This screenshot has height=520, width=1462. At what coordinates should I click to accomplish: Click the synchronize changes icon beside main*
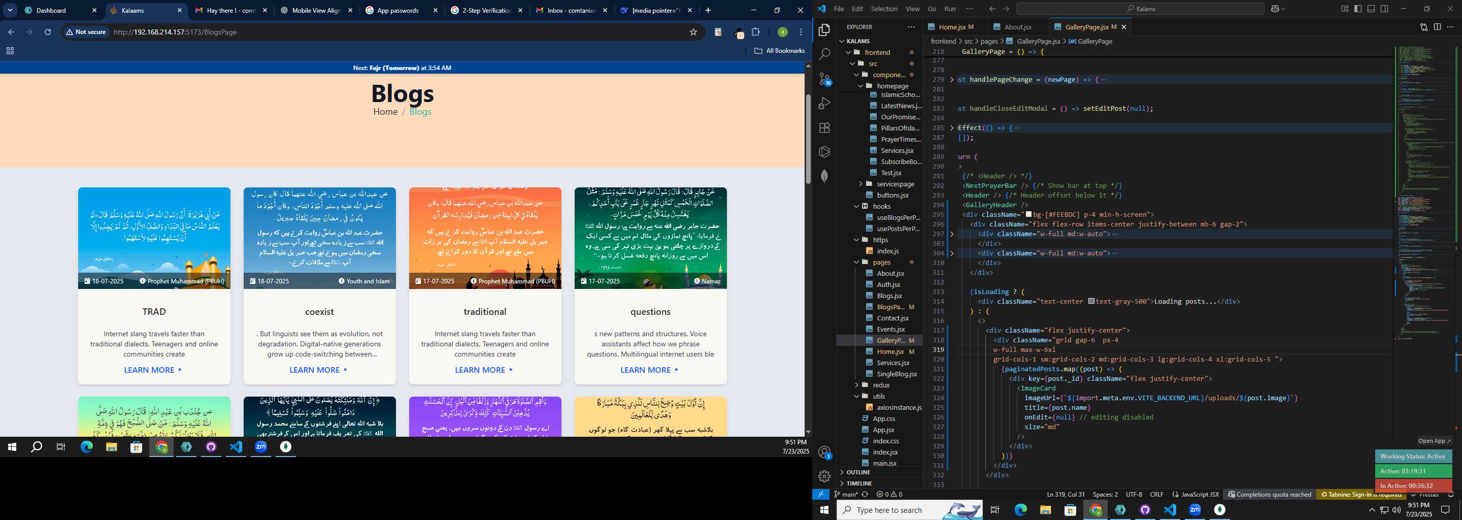click(865, 495)
